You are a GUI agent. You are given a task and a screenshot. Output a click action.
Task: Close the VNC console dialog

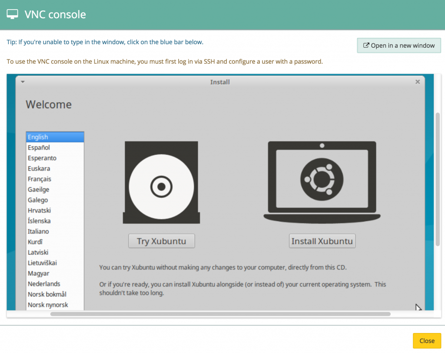click(427, 340)
